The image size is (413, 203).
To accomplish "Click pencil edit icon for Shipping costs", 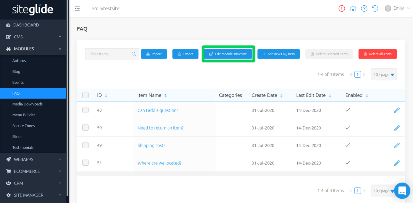I will pos(397,145).
